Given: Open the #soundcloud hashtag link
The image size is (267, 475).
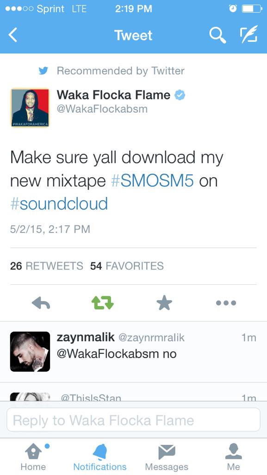Looking at the screenshot, I should point(59,204).
